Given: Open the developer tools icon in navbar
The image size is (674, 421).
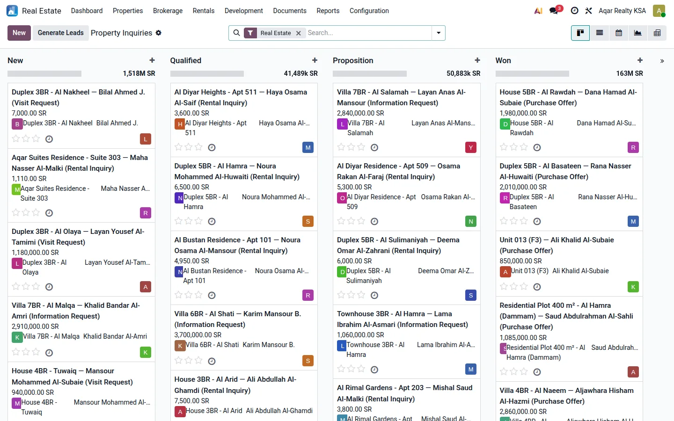Looking at the screenshot, I should coord(588,11).
